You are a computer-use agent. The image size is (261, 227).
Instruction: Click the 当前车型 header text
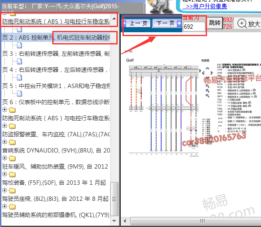click(60, 7)
